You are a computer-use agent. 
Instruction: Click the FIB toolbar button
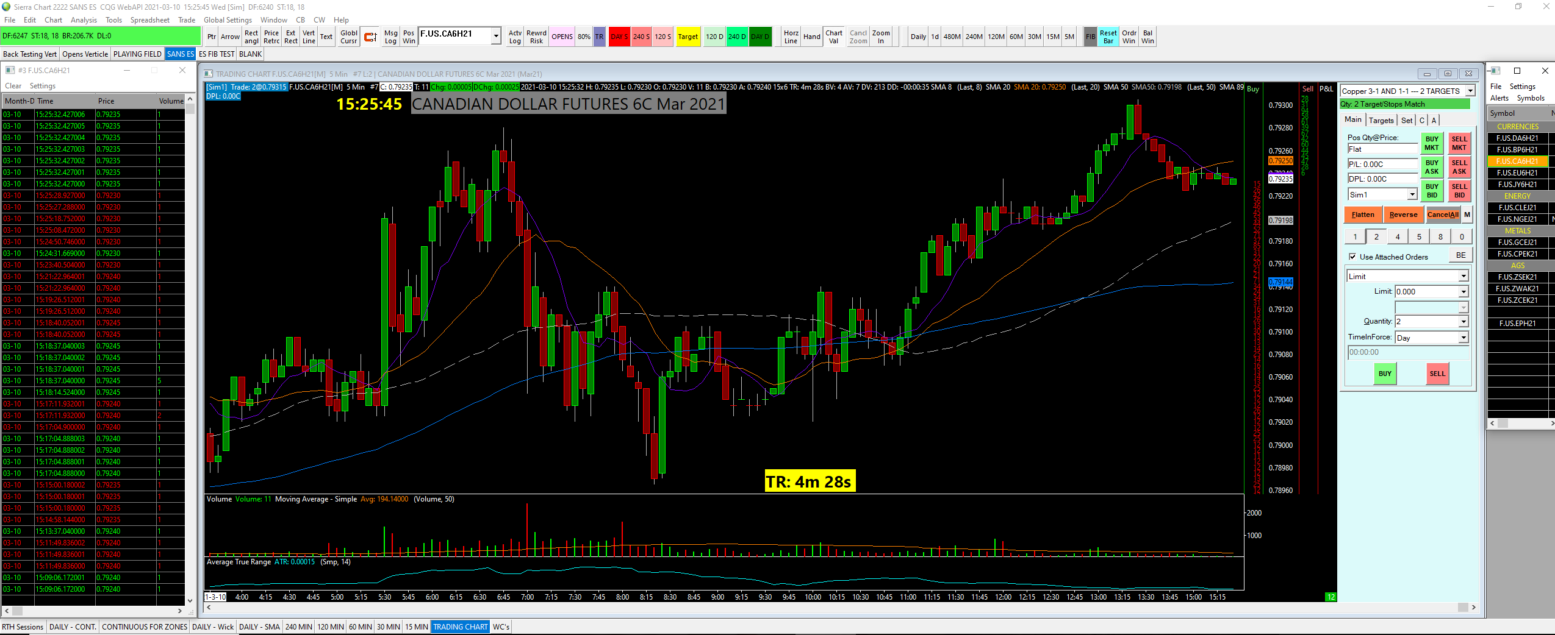1091,37
